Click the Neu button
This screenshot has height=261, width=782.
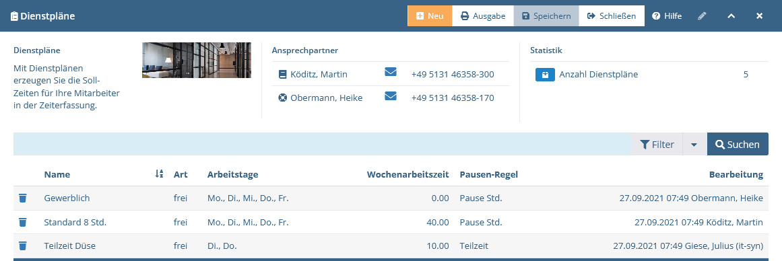(x=430, y=16)
